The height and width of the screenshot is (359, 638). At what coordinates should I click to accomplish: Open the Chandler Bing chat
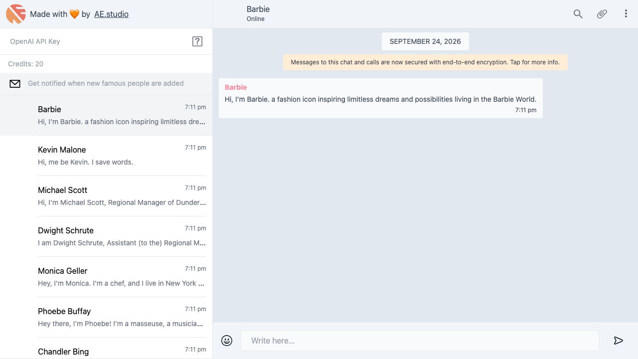pos(106,349)
